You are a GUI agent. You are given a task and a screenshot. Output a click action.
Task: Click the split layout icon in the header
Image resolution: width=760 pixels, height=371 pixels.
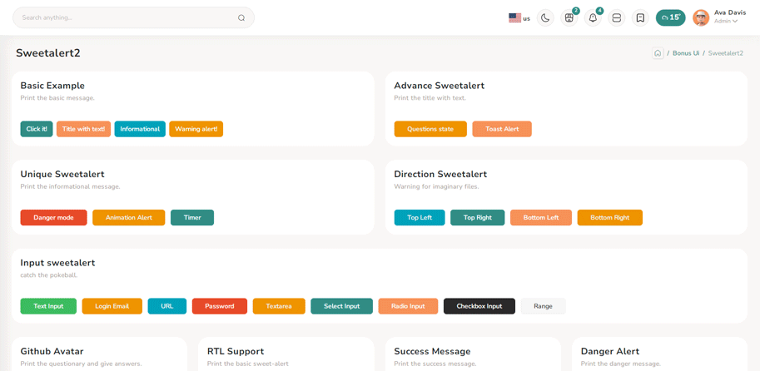coord(617,17)
